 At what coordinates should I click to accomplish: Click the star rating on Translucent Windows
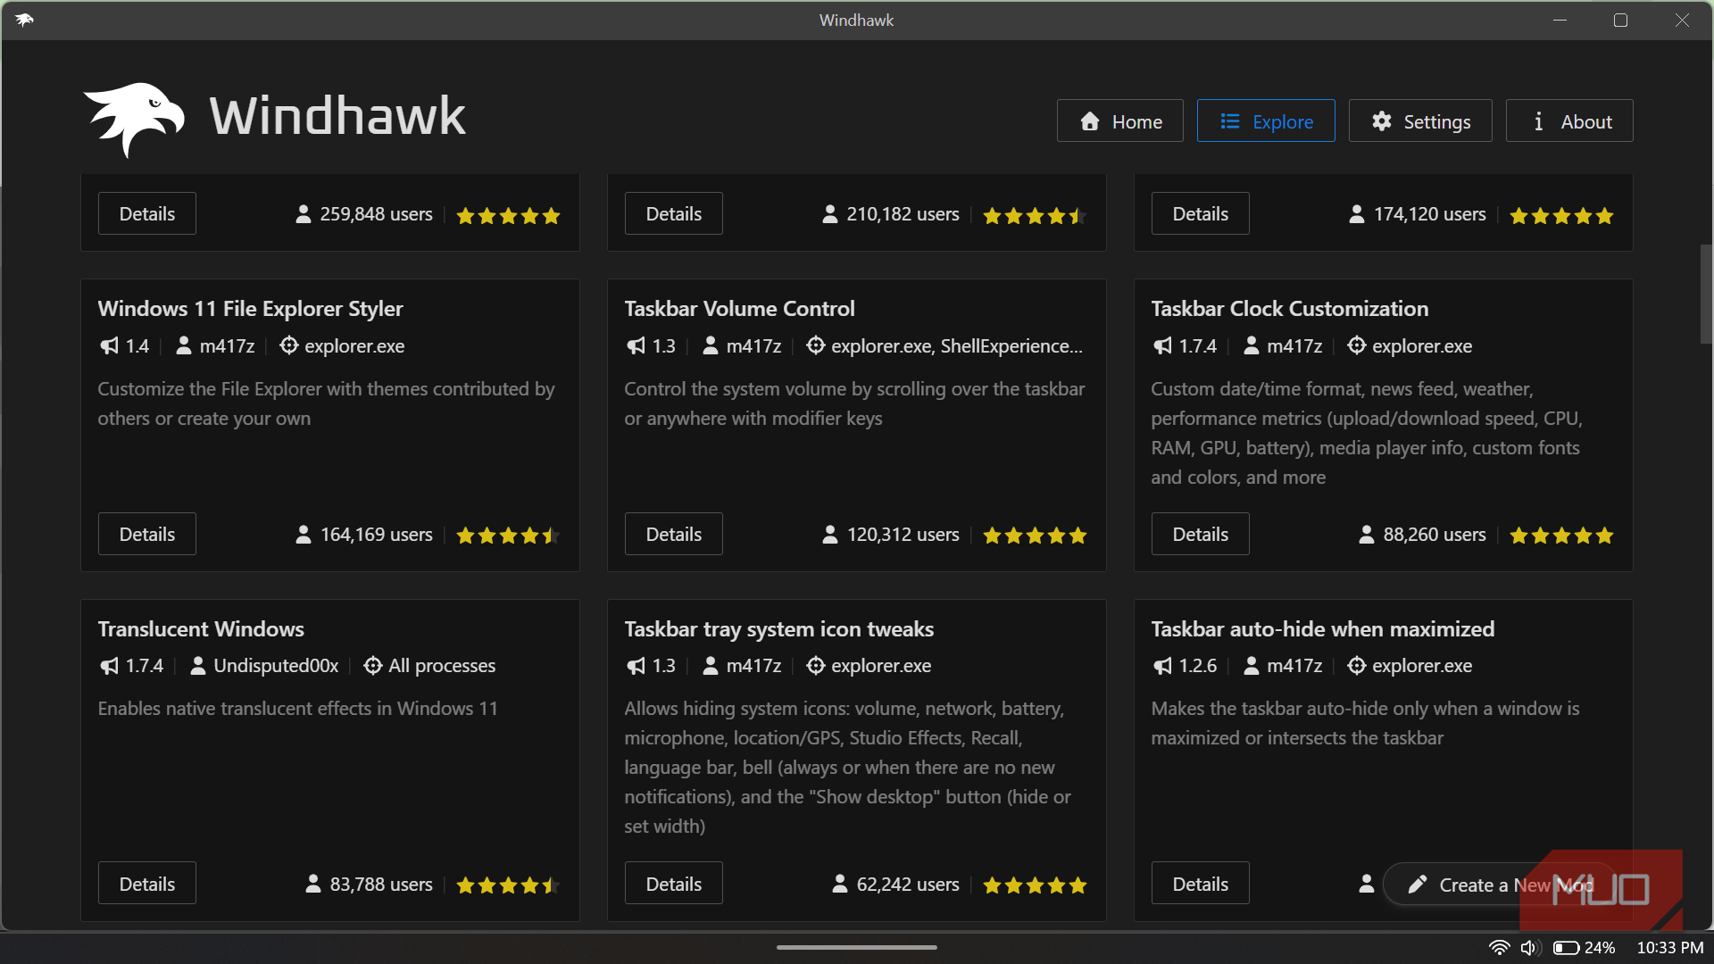[508, 885]
